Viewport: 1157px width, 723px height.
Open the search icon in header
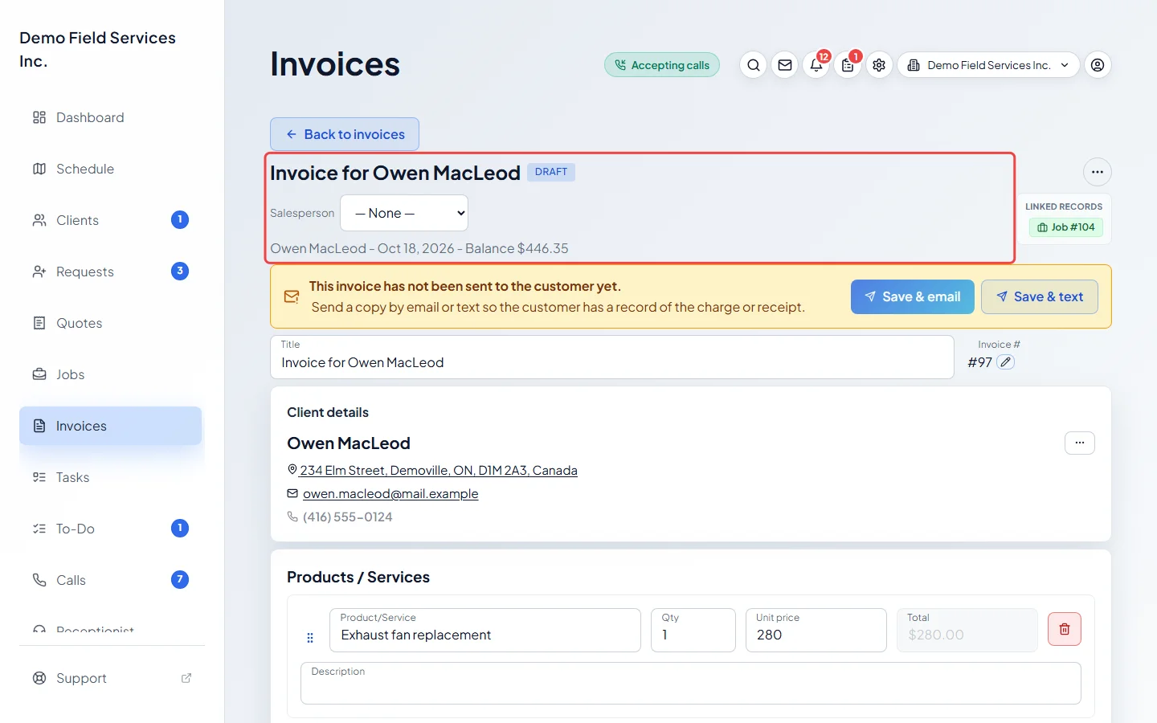(x=753, y=65)
